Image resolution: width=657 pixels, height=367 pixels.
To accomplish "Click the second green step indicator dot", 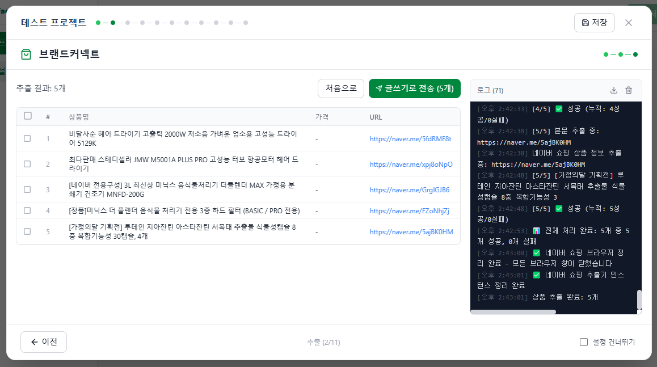I will (113, 23).
